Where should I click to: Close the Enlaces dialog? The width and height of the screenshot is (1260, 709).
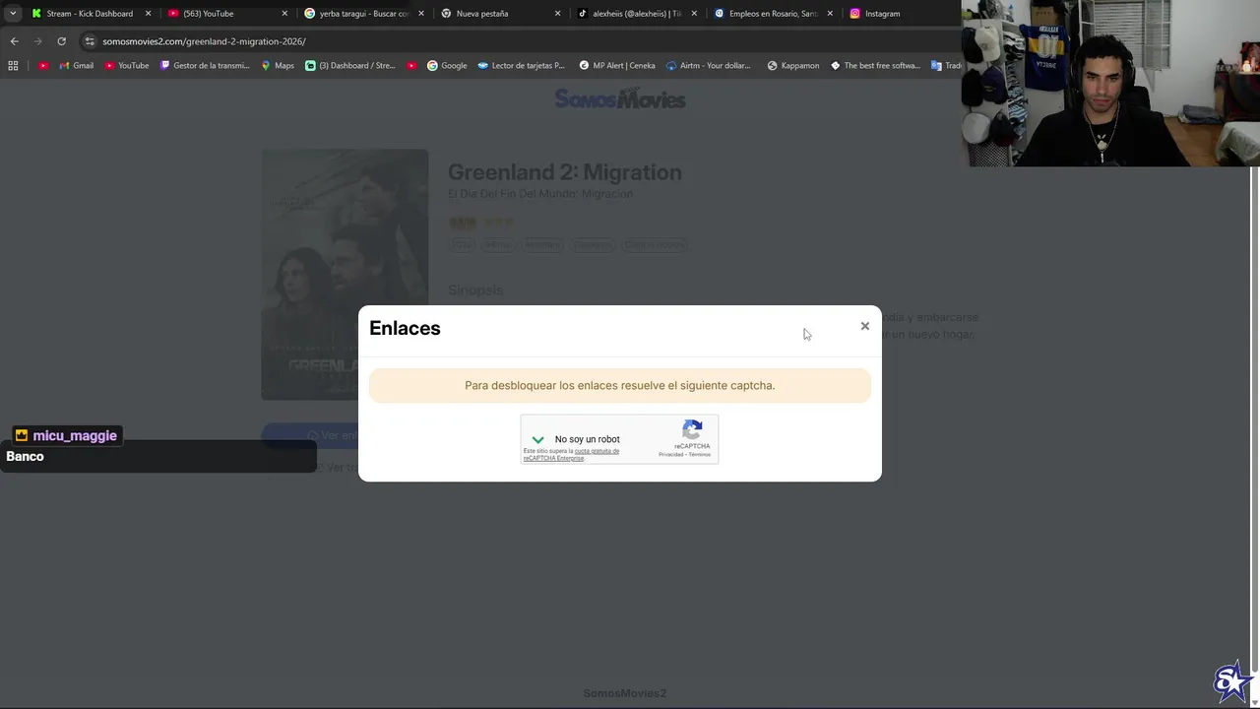tap(865, 326)
